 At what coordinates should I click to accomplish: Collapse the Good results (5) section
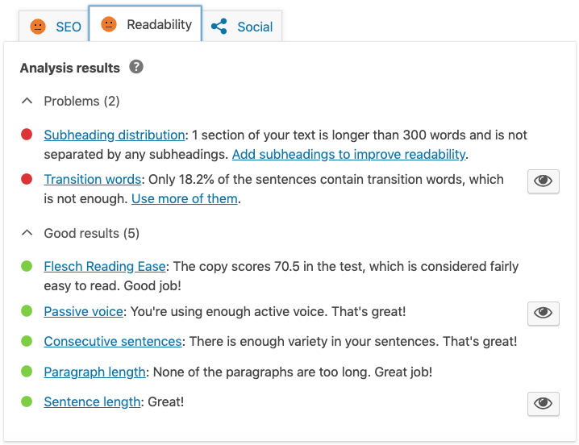(80, 234)
